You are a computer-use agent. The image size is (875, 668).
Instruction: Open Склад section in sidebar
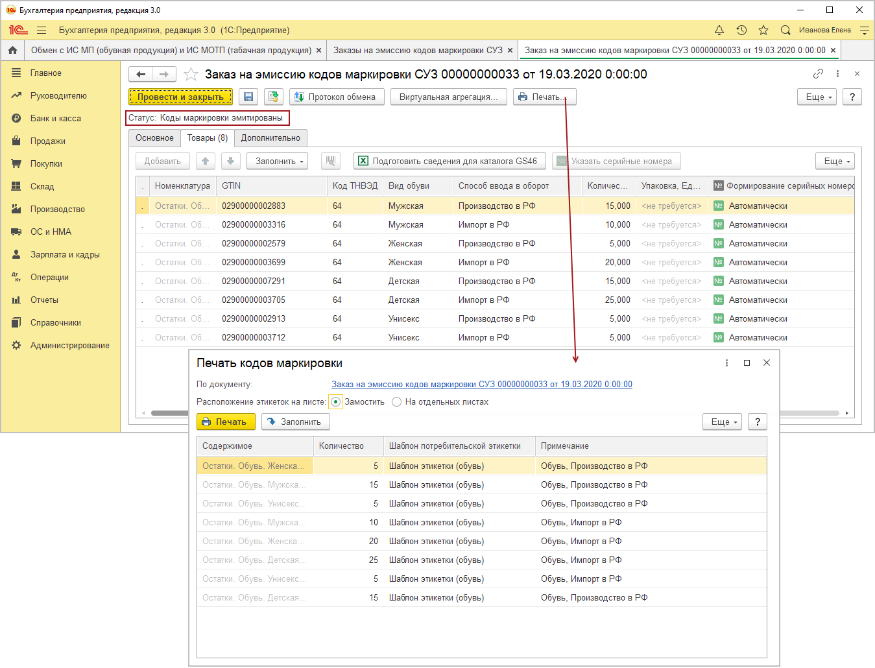pyautogui.click(x=42, y=187)
